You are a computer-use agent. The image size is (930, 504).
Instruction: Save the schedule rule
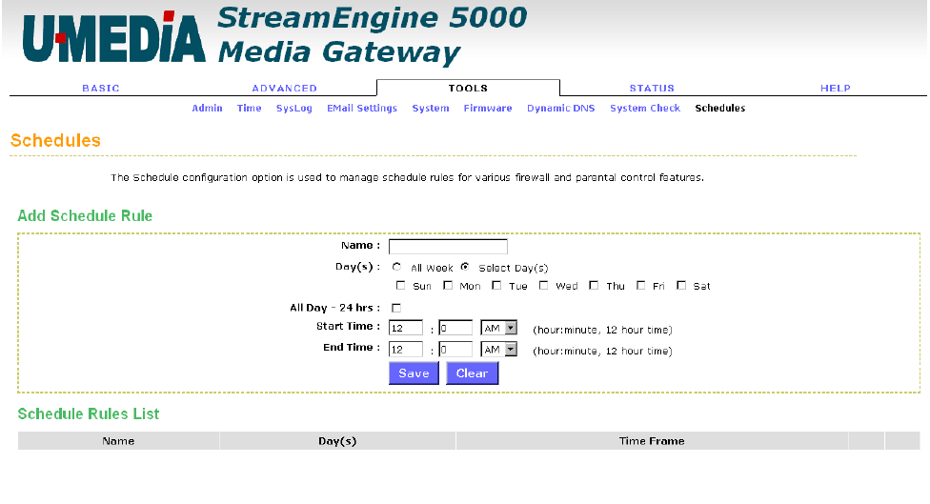[x=414, y=373]
